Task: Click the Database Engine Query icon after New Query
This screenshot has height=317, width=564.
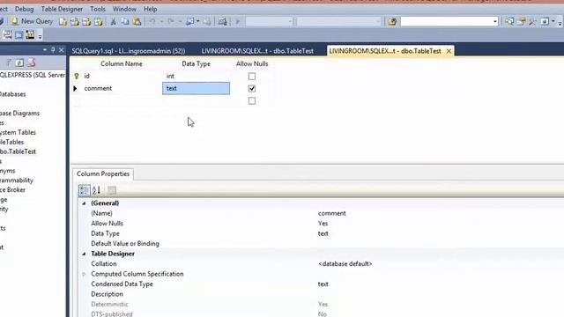Action: (x=63, y=21)
